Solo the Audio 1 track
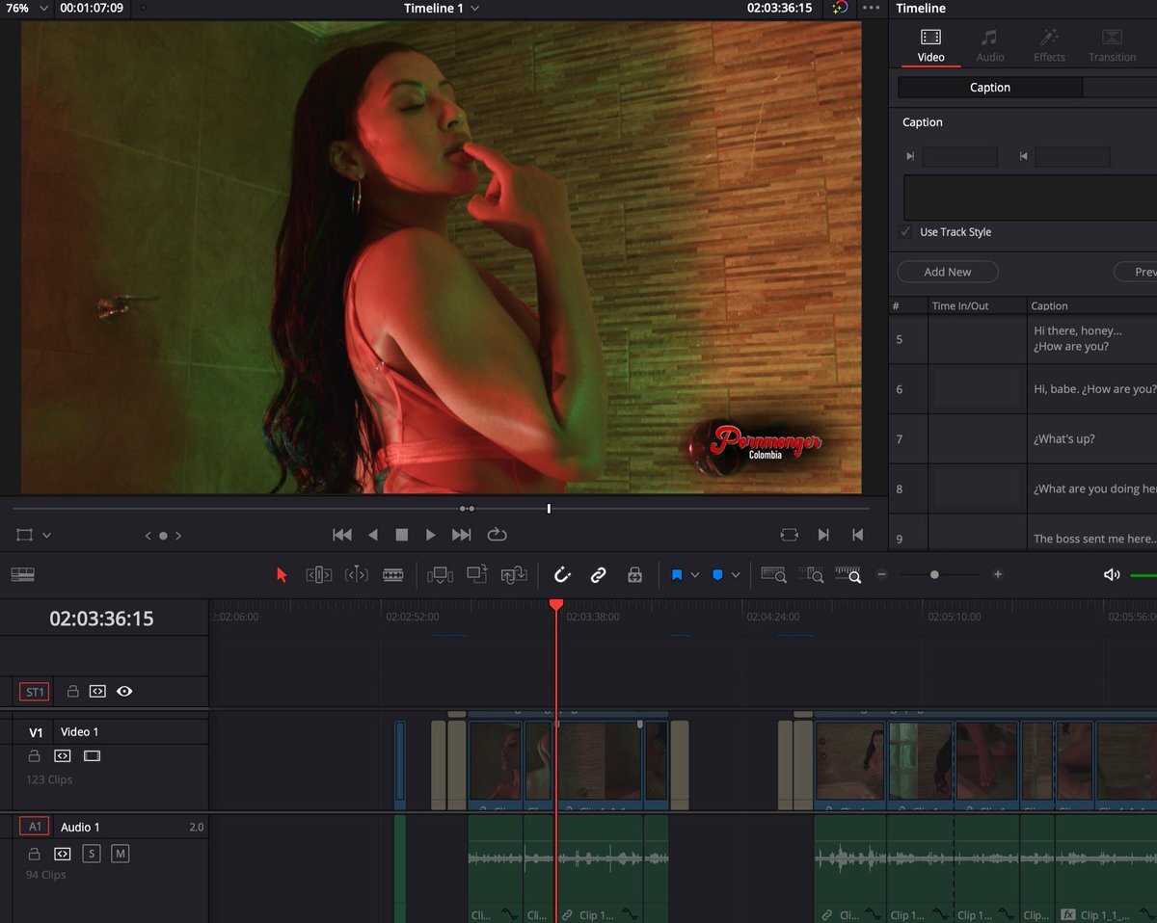Image resolution: width=1157 pixels, height=923 pixels. pos(92,854)
